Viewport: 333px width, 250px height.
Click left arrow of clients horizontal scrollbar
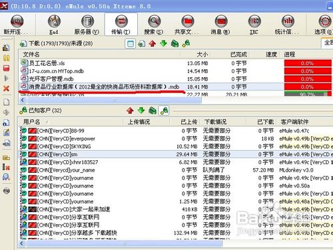(x=22, y=243)
